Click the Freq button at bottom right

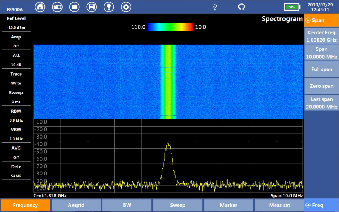[x=322, y=205]
